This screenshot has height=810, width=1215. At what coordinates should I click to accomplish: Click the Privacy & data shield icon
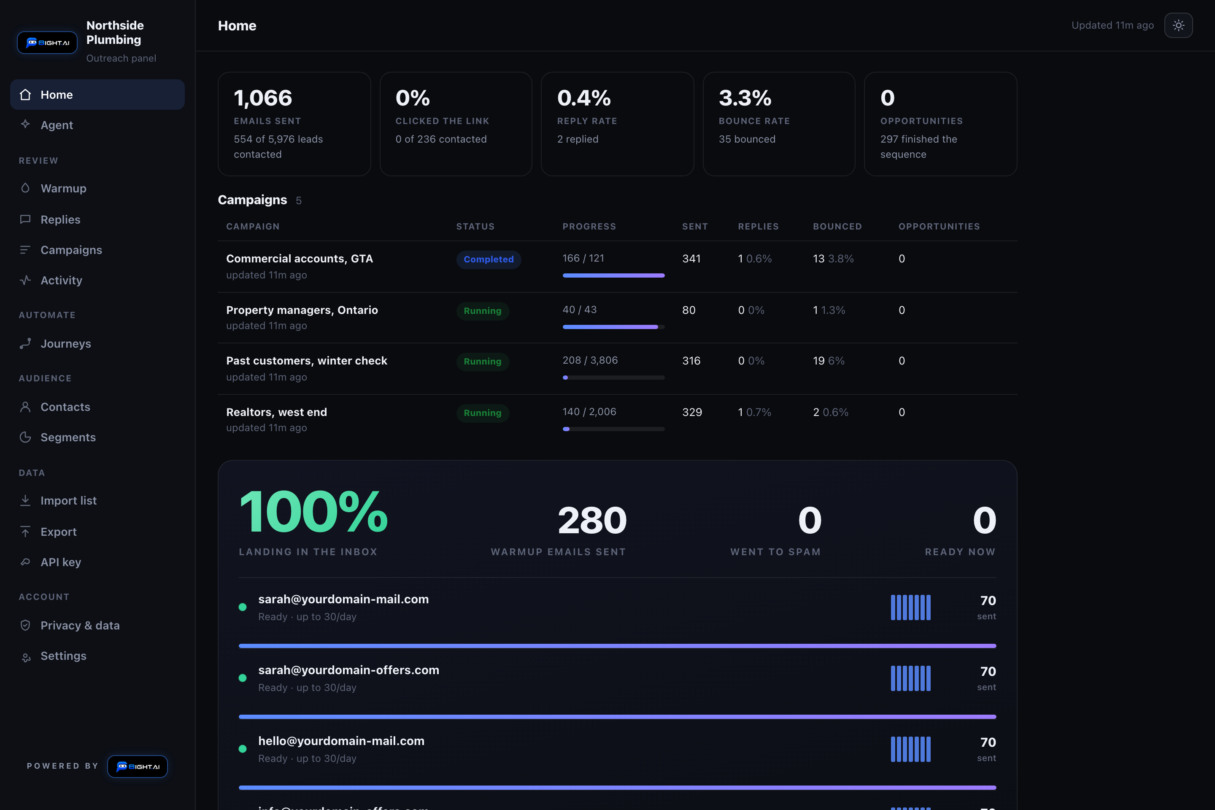pos(25,625)
